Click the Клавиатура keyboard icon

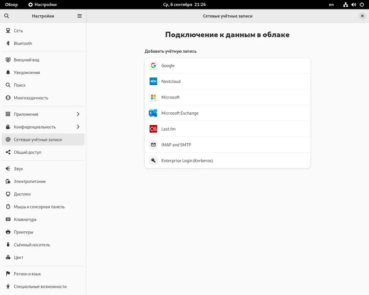coord(8,220)
